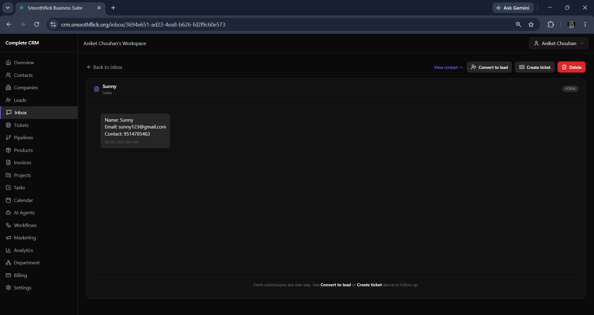Reload the current page

pyautogui.click(x=37, y=24)
